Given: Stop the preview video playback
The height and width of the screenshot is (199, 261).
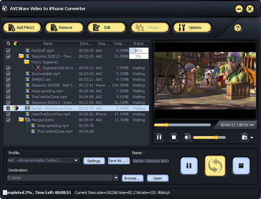Looking at the screenshot, I should [x=174, y=137].
